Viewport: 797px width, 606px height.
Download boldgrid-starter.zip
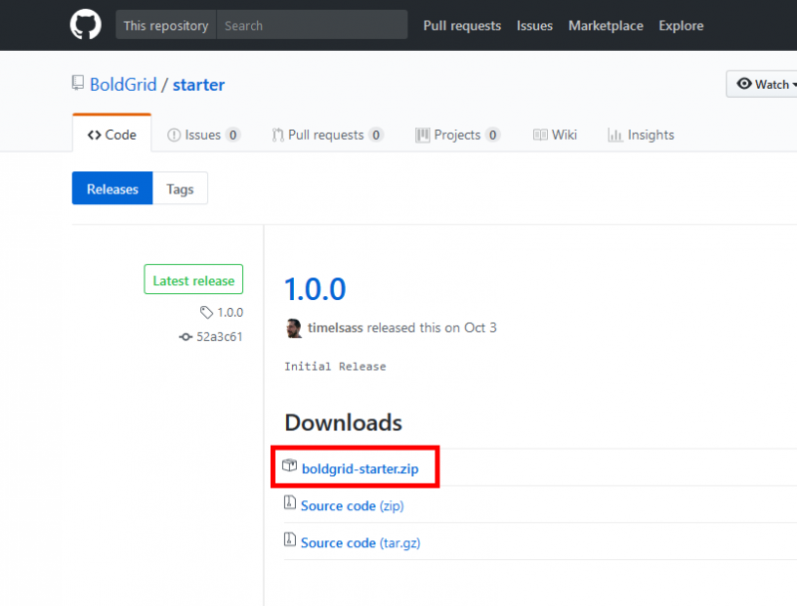click(359, 464)
